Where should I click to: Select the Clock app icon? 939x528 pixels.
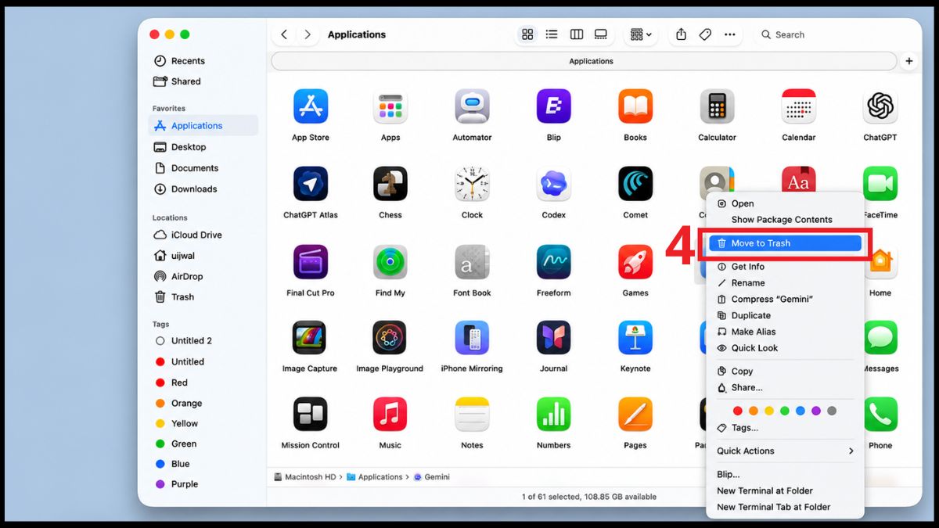click(472, 184)
